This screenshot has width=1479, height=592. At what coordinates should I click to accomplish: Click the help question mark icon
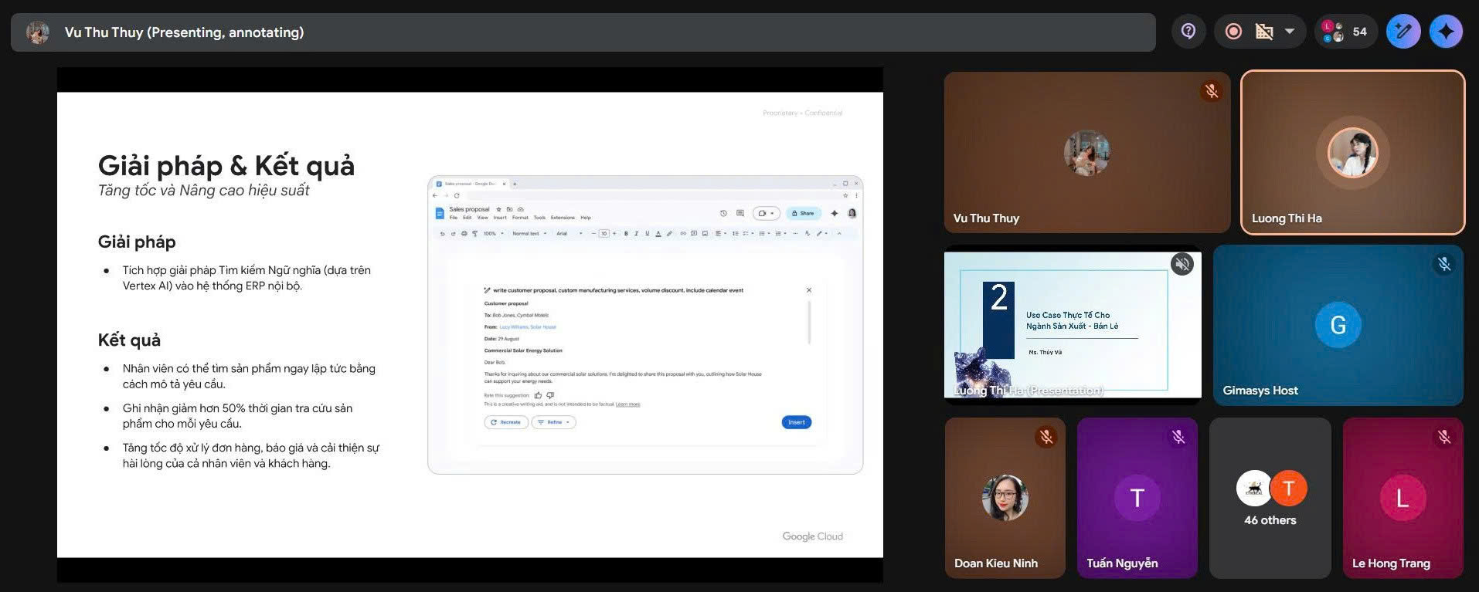coord(1188,32)
